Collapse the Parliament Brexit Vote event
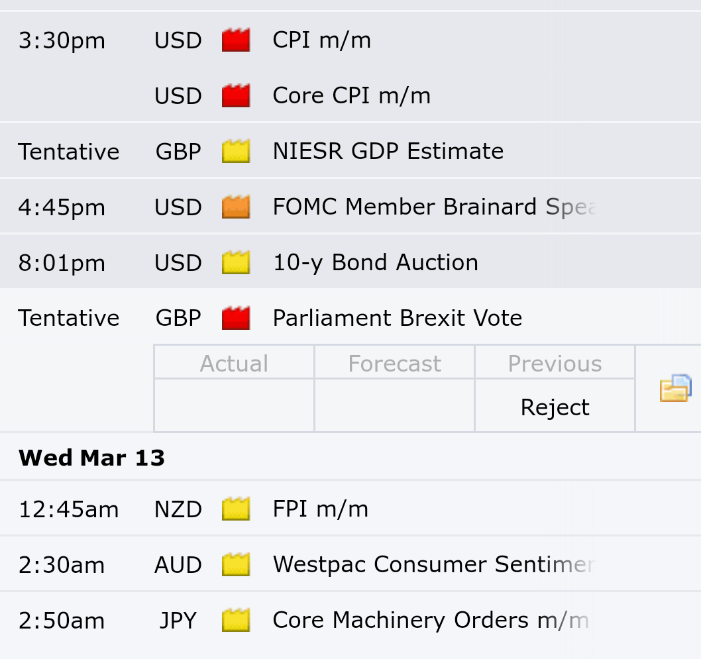The width and height of the screenshot is (701, 659). [x=397, y=319]
